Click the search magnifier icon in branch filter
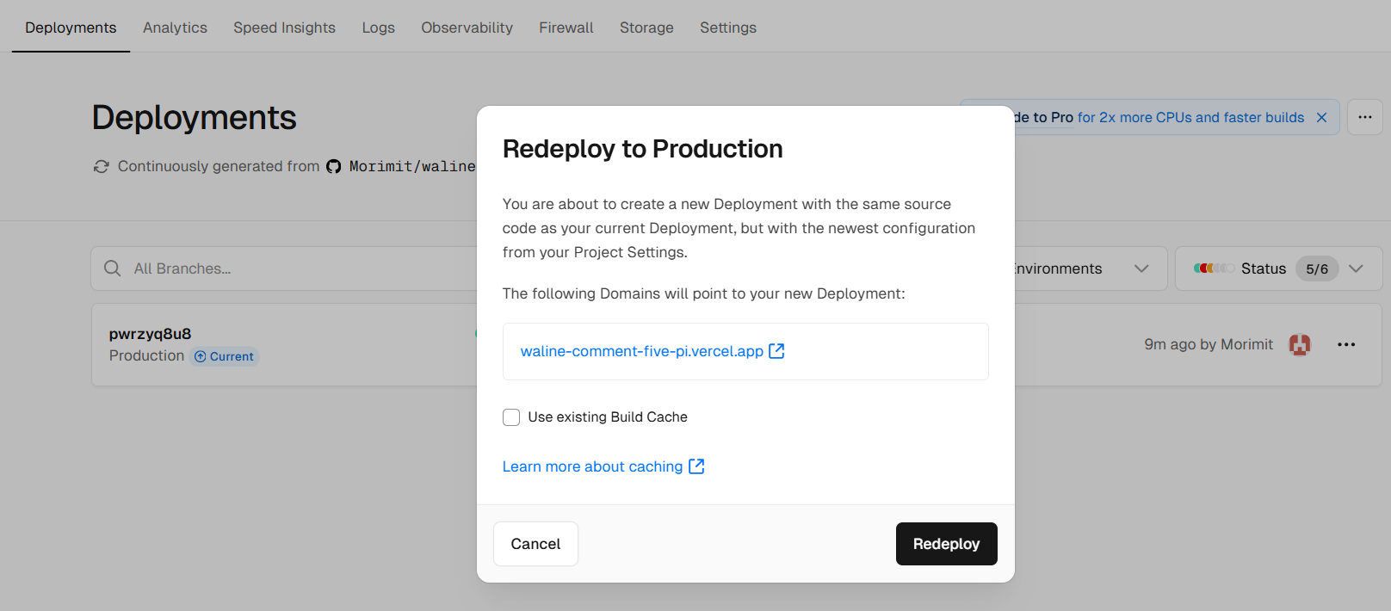This screenshot has width=1391, height=611. 112,268
